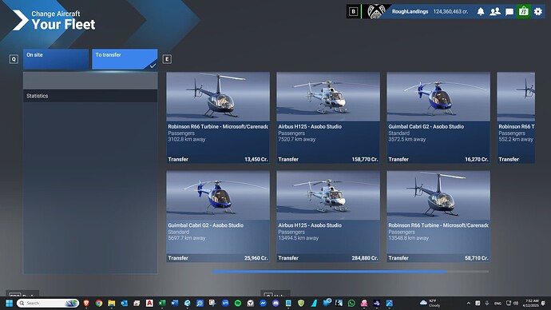Open Excel from taskbar
The width and height of the screenshot is (551, 310).
point(162,303)
